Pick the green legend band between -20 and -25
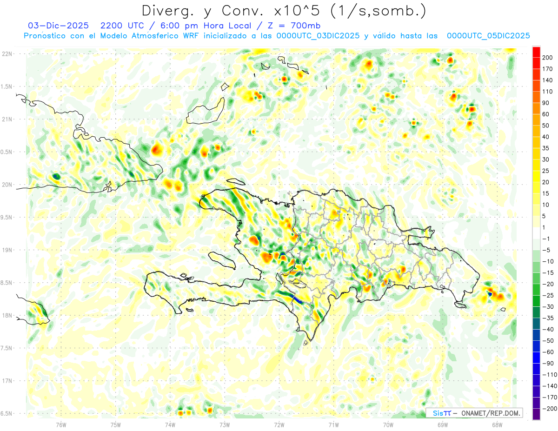This screenshot has width=558, height=431. tap(537, 290)
